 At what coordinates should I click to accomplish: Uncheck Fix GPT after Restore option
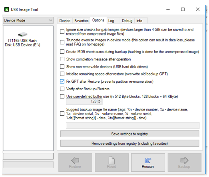(62, 81)
